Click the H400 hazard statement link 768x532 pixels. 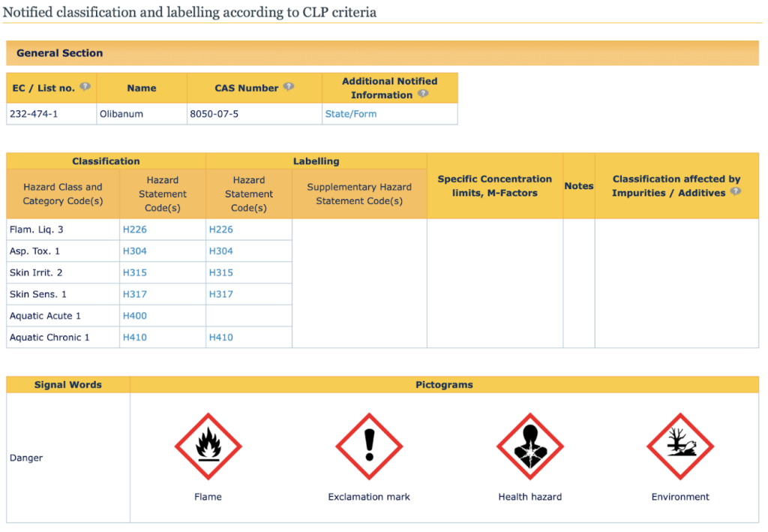click(x=134, y=315)
